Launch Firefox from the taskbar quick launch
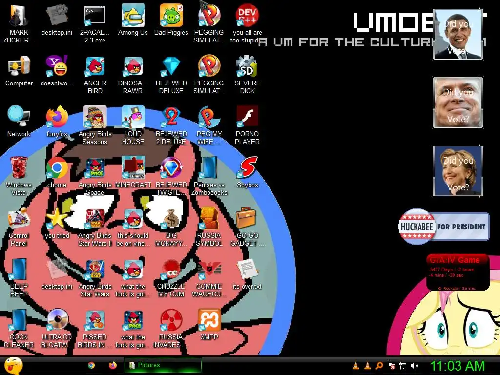500x375 pixels. 113,365
